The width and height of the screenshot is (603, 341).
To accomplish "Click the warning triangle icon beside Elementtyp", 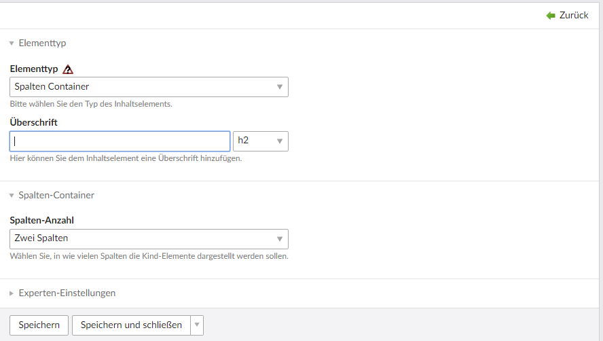I will click(68, 69).
